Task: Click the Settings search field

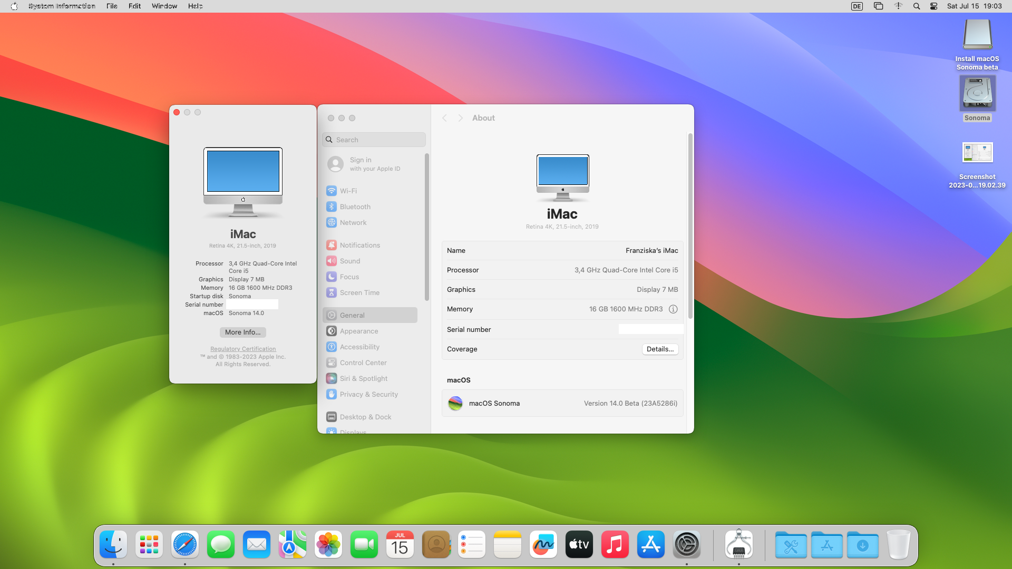Action: [x=374, y=140]
